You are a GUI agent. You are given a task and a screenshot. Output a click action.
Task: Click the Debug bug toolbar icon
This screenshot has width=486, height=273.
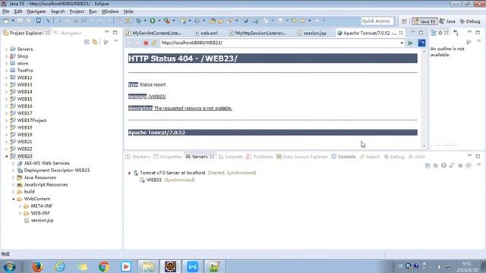[138, 20]
